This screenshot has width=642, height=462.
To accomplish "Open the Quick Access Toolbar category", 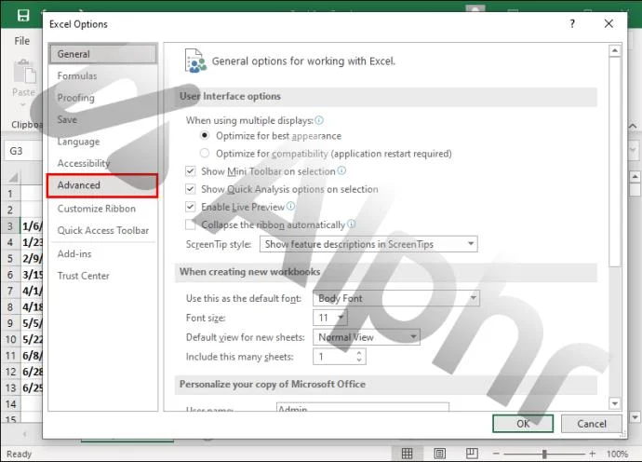I will tap(102, 230).
